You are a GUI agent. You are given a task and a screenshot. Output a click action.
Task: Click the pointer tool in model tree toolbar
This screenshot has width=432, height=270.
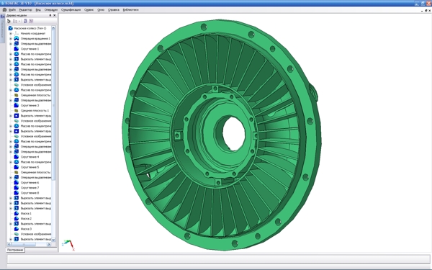[9, 21]
